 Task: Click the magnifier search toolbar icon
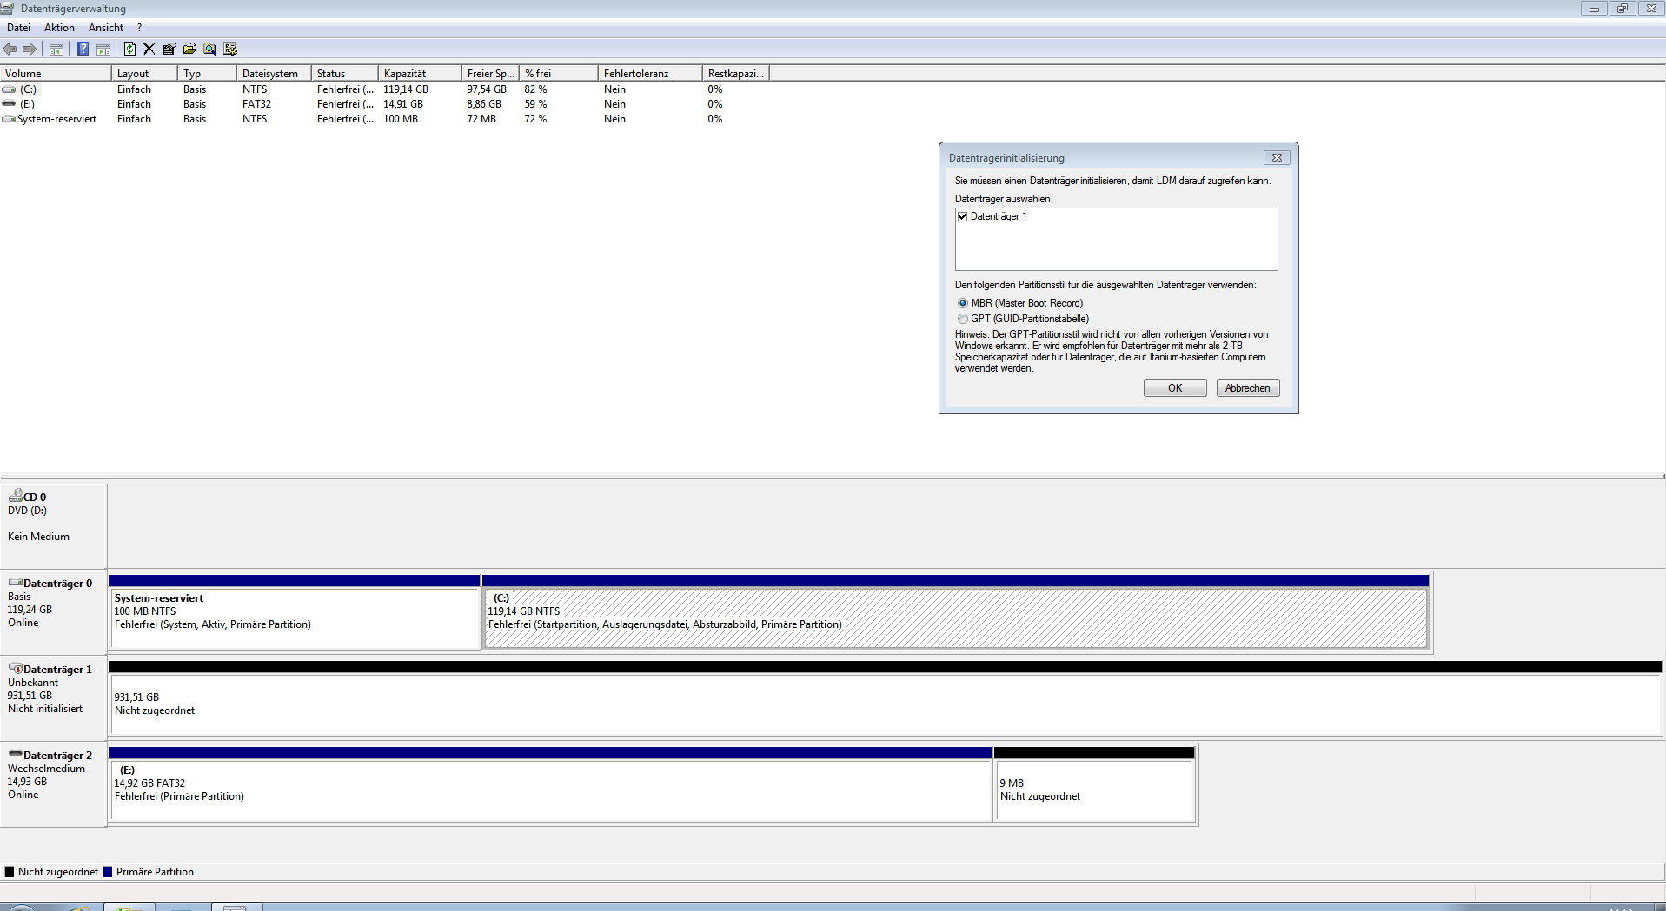click(x=209, y=49)
